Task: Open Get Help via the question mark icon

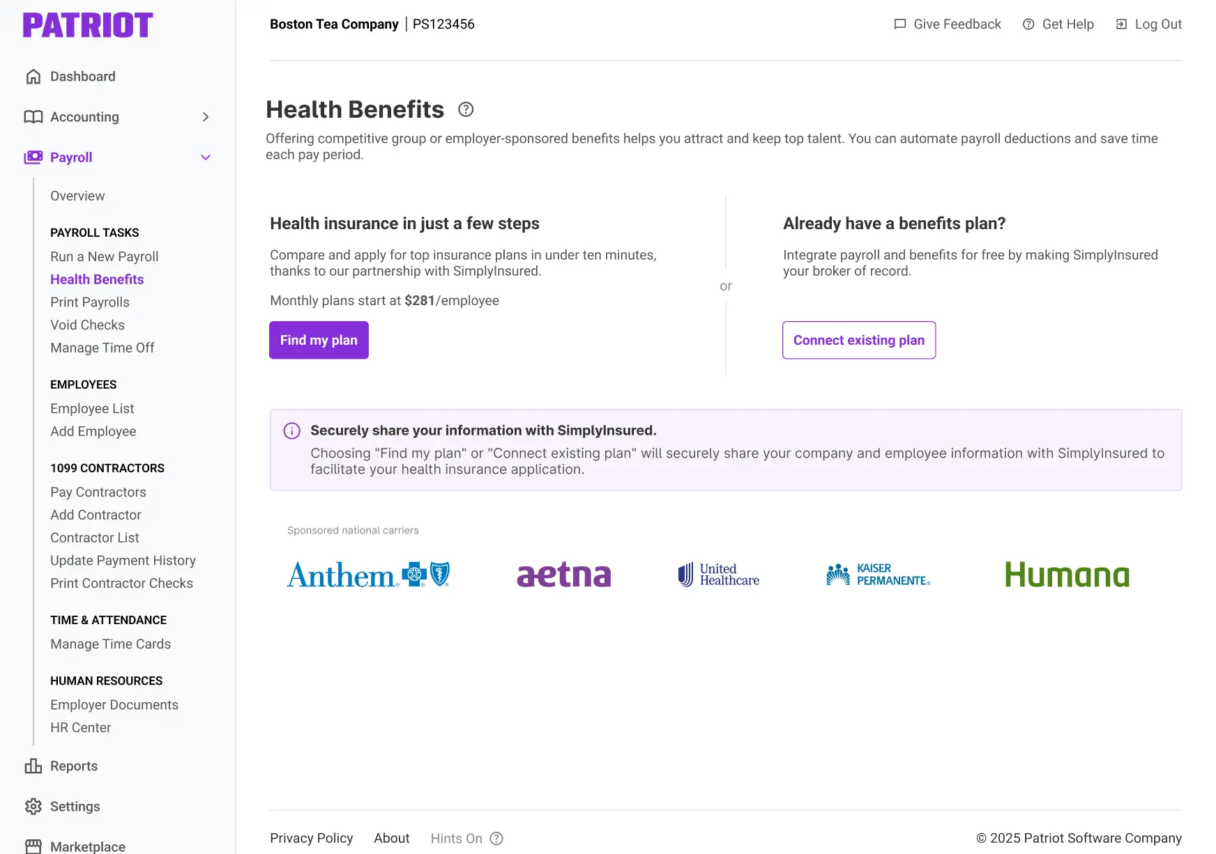Action: click(1028, 24)
